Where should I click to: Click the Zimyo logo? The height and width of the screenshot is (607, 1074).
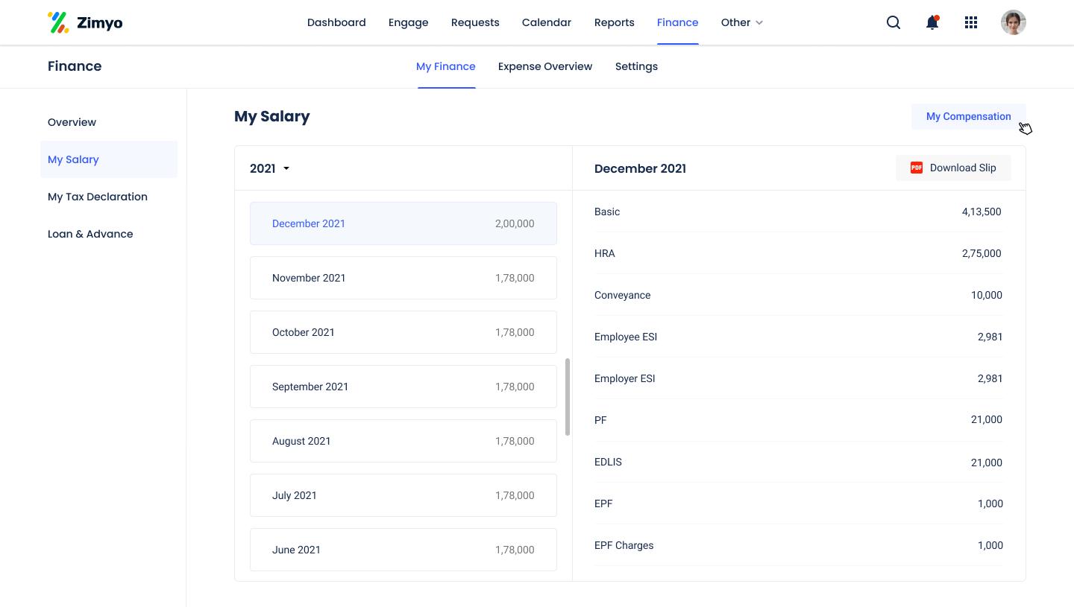85,22
